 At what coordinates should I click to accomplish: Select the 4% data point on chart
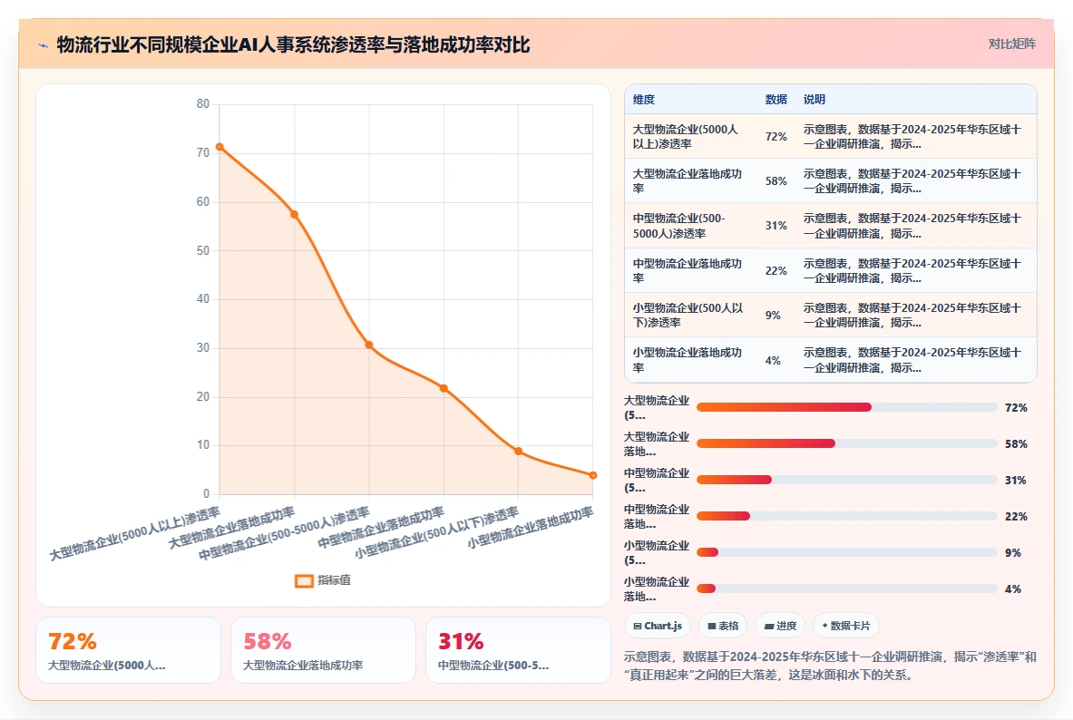click(592, 475)
